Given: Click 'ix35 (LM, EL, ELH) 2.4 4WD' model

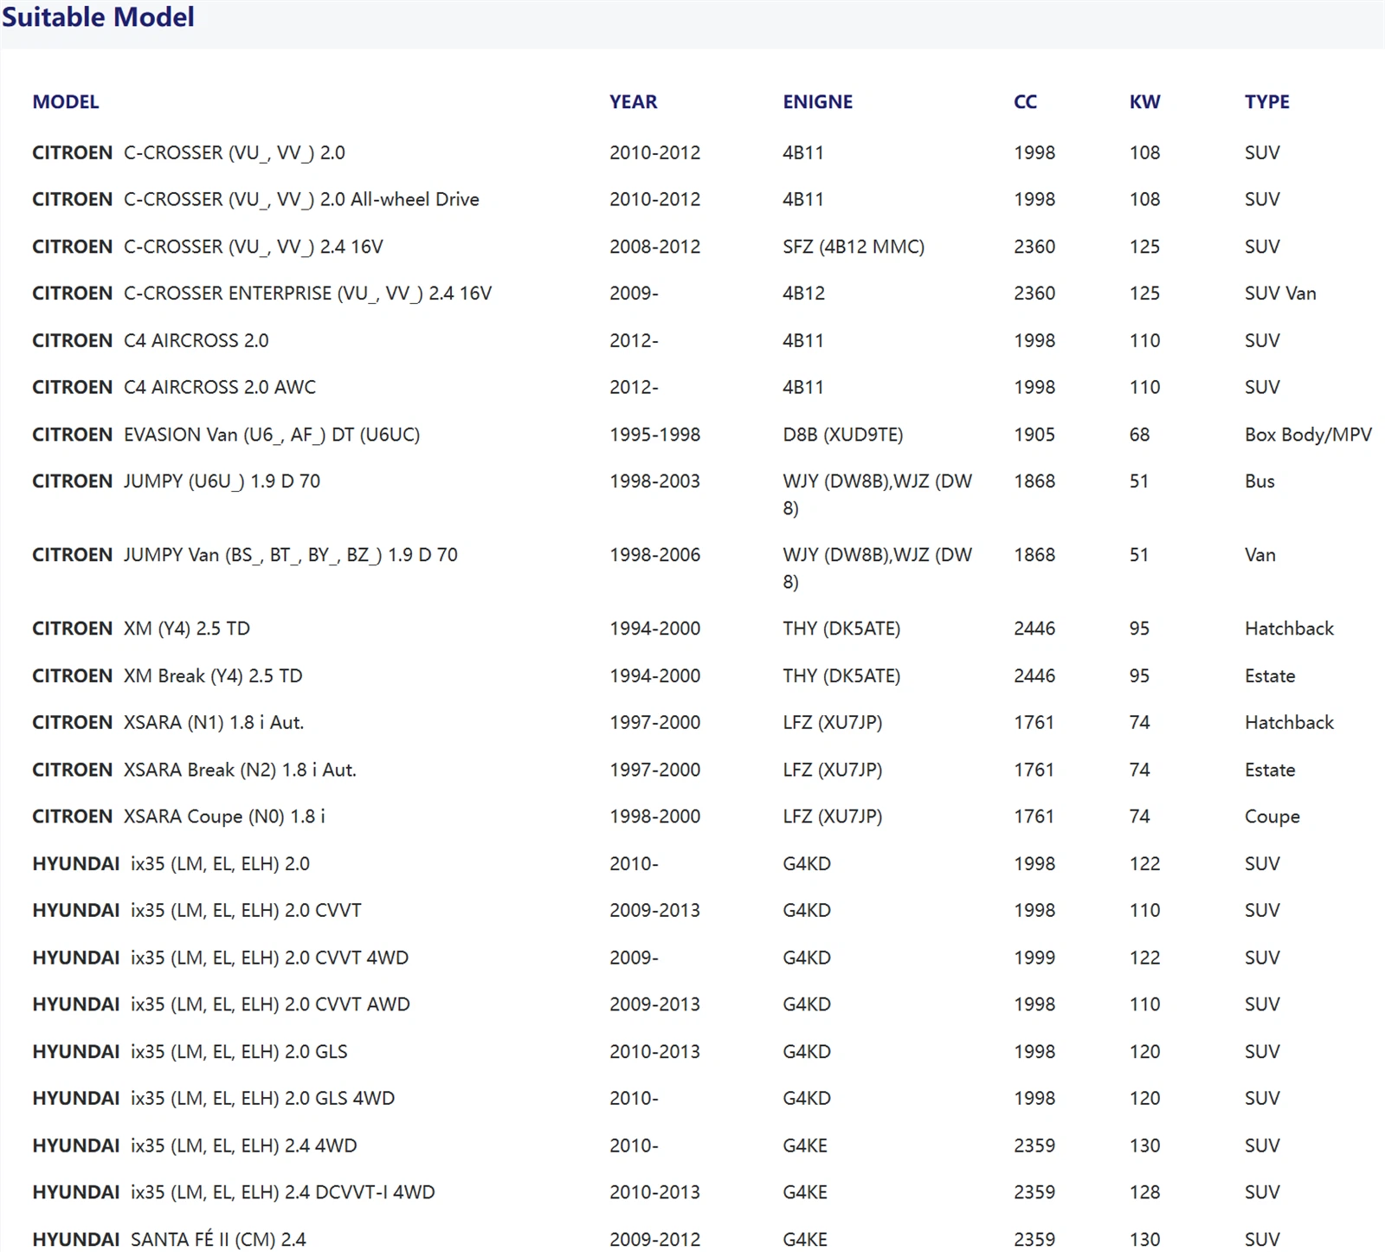Looking at the screenshot, I should (243, 1146).
